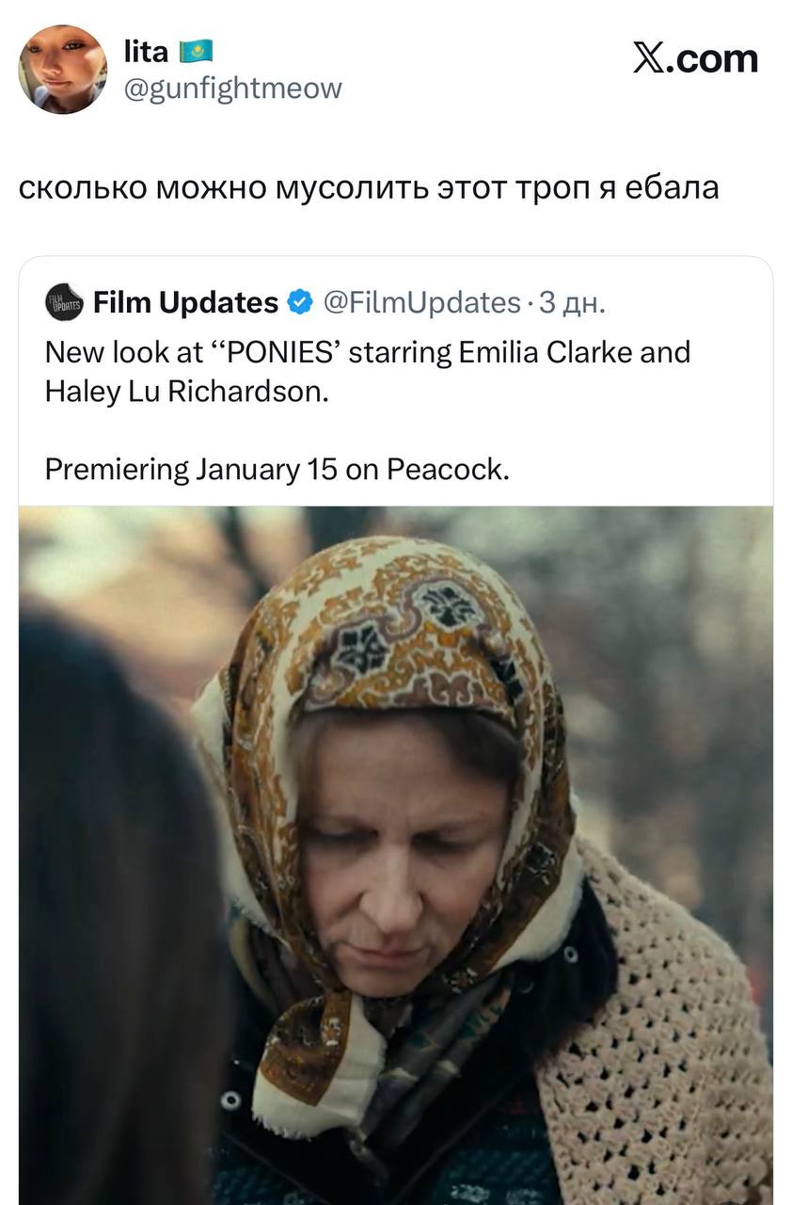The width and height of the screenshot is (792, 1205).
Task: Click the X.com logo
Action: pos(694,58)
